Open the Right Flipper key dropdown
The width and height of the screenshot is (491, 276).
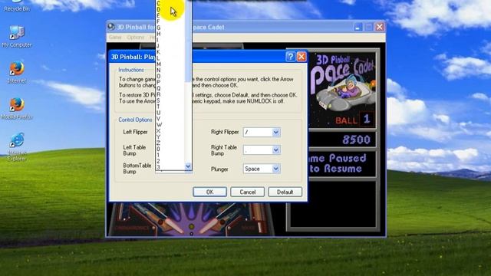[x=275, y=132]
